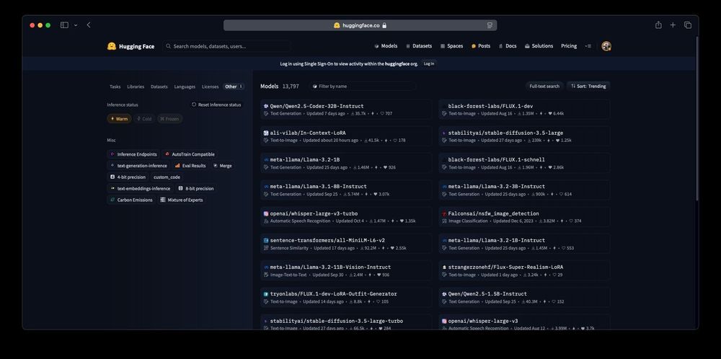Expand the sidebar options dropdown chevron
This screenshot has height=359, width=721.
tap(76, 25)
